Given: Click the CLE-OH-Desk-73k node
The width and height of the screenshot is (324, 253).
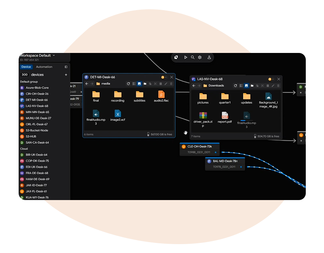Looking at the screenshot, I should pyautogui.click(x=199, y=147).
